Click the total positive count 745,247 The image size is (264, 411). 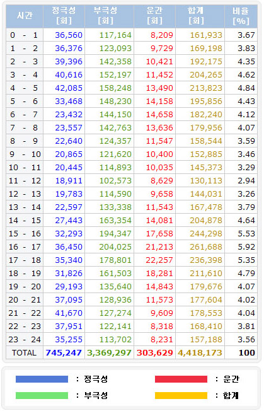pyautogui.click(x=64, y=353)
